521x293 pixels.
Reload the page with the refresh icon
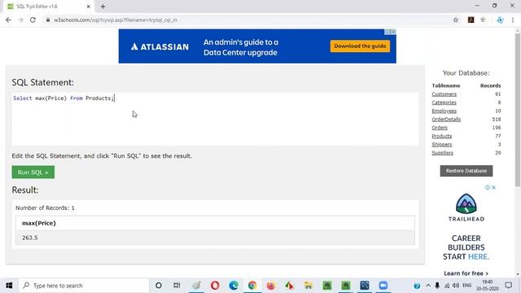click(33, 20)
